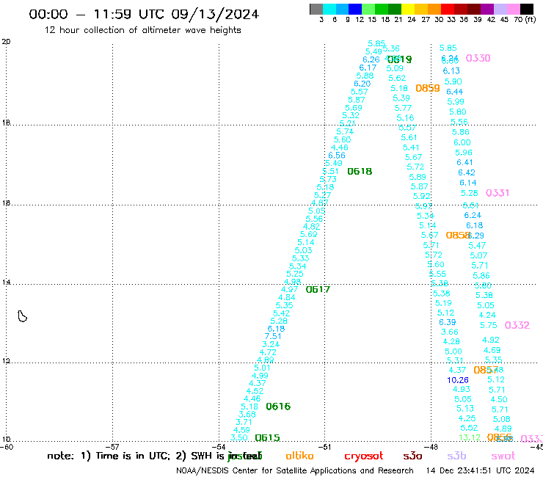Click the wave height value 3.50

click(x=239, y=437)
